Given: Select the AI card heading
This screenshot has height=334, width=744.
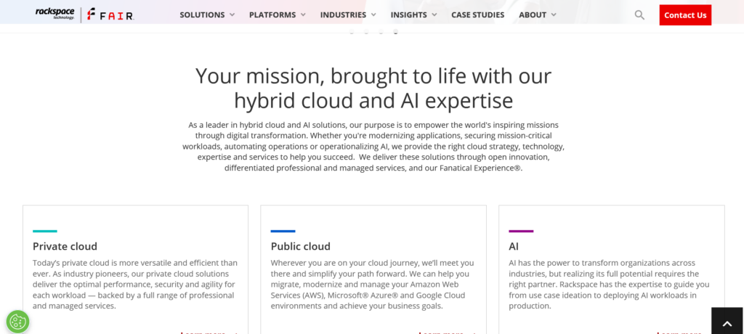Looking at the screenshot, I should (x=514, y=246).
